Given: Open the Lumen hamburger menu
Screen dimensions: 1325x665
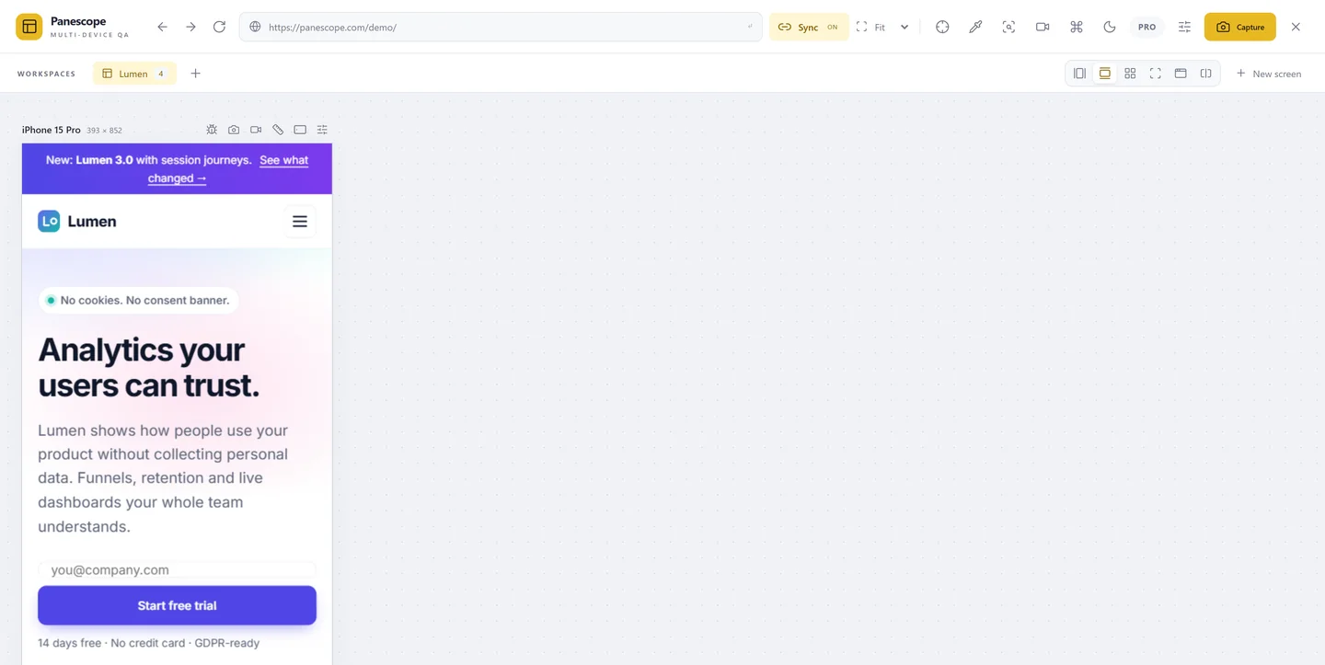Looking at the screenshot, I should click(300, 221).
